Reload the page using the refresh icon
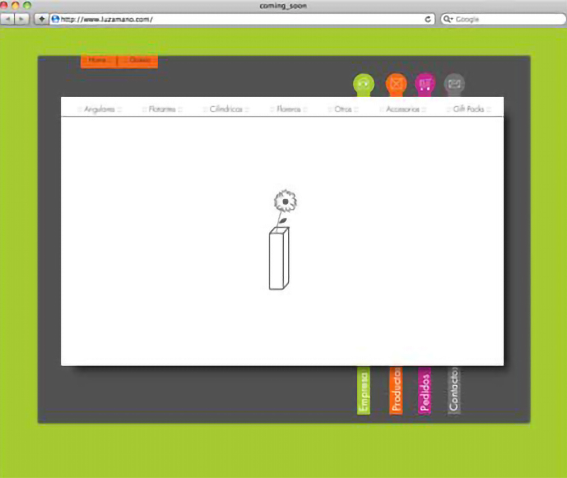The height and width of the screenshot is (478, 567). [427, 19]
